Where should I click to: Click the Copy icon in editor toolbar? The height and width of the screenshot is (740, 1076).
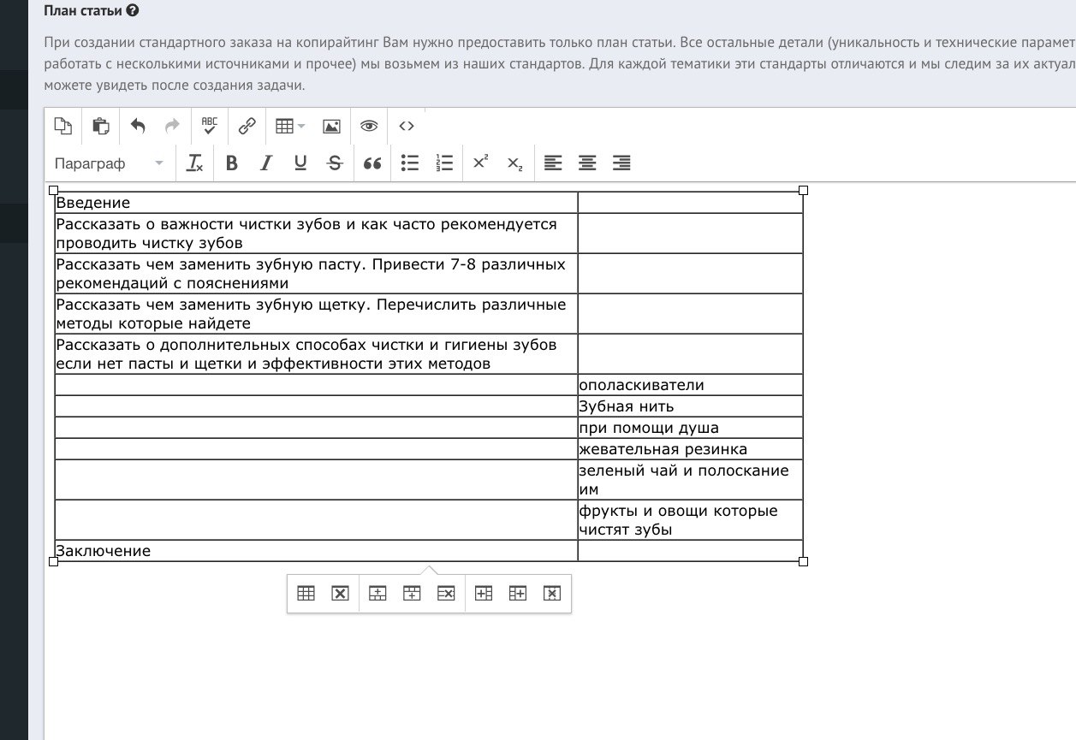click(62, 126)
